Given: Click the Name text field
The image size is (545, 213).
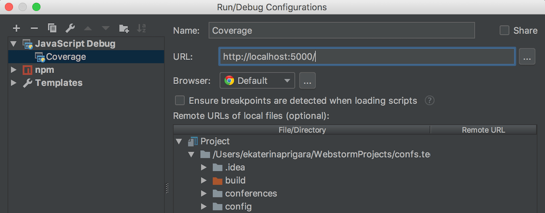Looking at the screenshot, I should pos(342,30).
